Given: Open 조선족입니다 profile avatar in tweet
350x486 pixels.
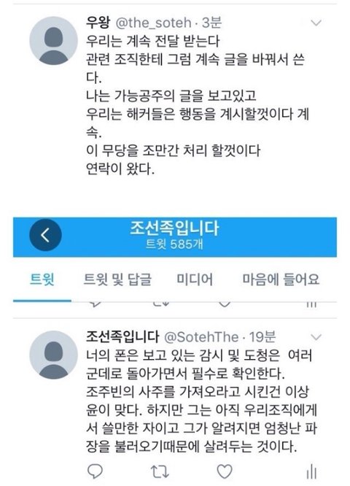Looking at the screenshot, I should (53, 355).
